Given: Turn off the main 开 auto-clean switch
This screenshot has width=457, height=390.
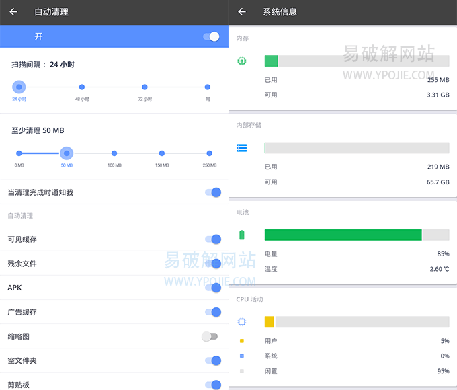Looking at the screenshot, I should [x=211, y=36].
